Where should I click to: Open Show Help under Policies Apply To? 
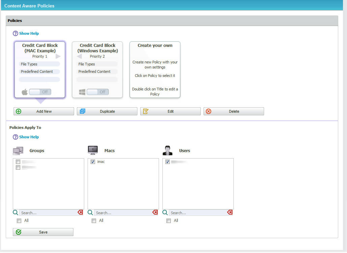29,137
